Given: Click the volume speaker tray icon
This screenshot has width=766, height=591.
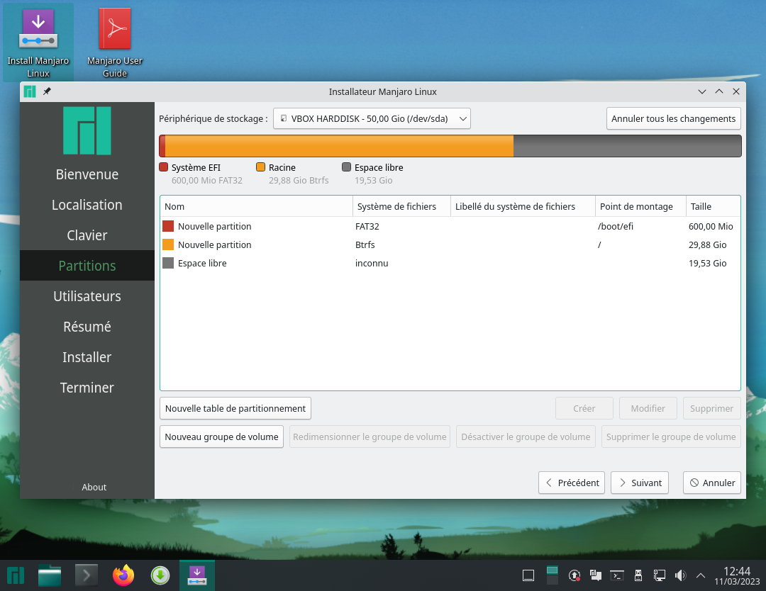Looking at the screenshot, I should tap(680, 575).
